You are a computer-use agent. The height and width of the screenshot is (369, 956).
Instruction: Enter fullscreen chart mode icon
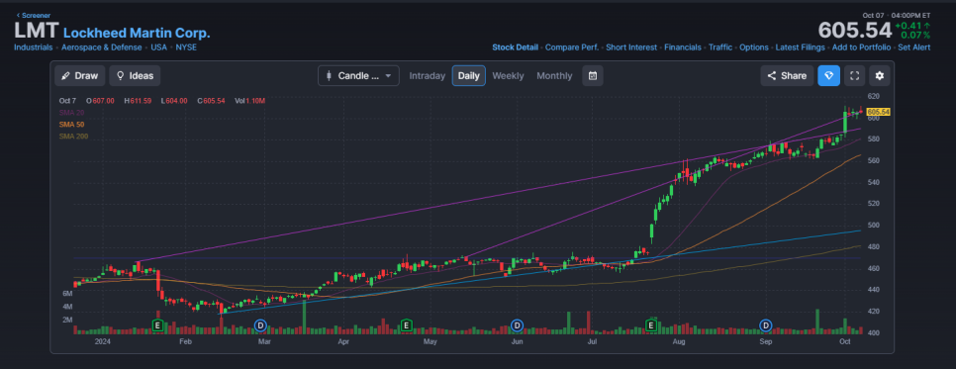click(x=854, y=75)
